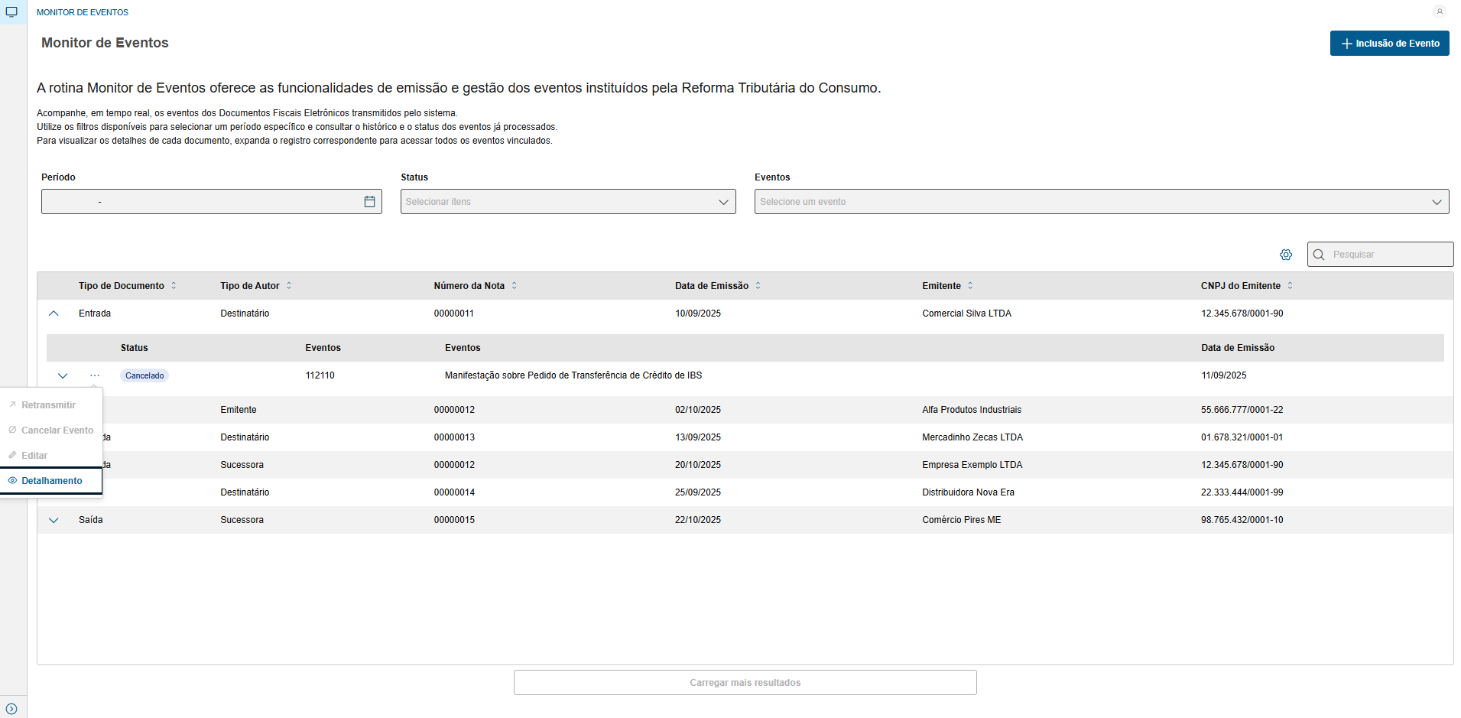Expand the Cancelado event 112110 row
Image resolution: width=1461 pixels, height=718 pixels.
tap(63, 375)
